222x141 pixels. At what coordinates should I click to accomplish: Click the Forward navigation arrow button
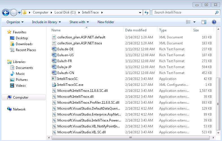pyautogui.click(x=14, y=13)
